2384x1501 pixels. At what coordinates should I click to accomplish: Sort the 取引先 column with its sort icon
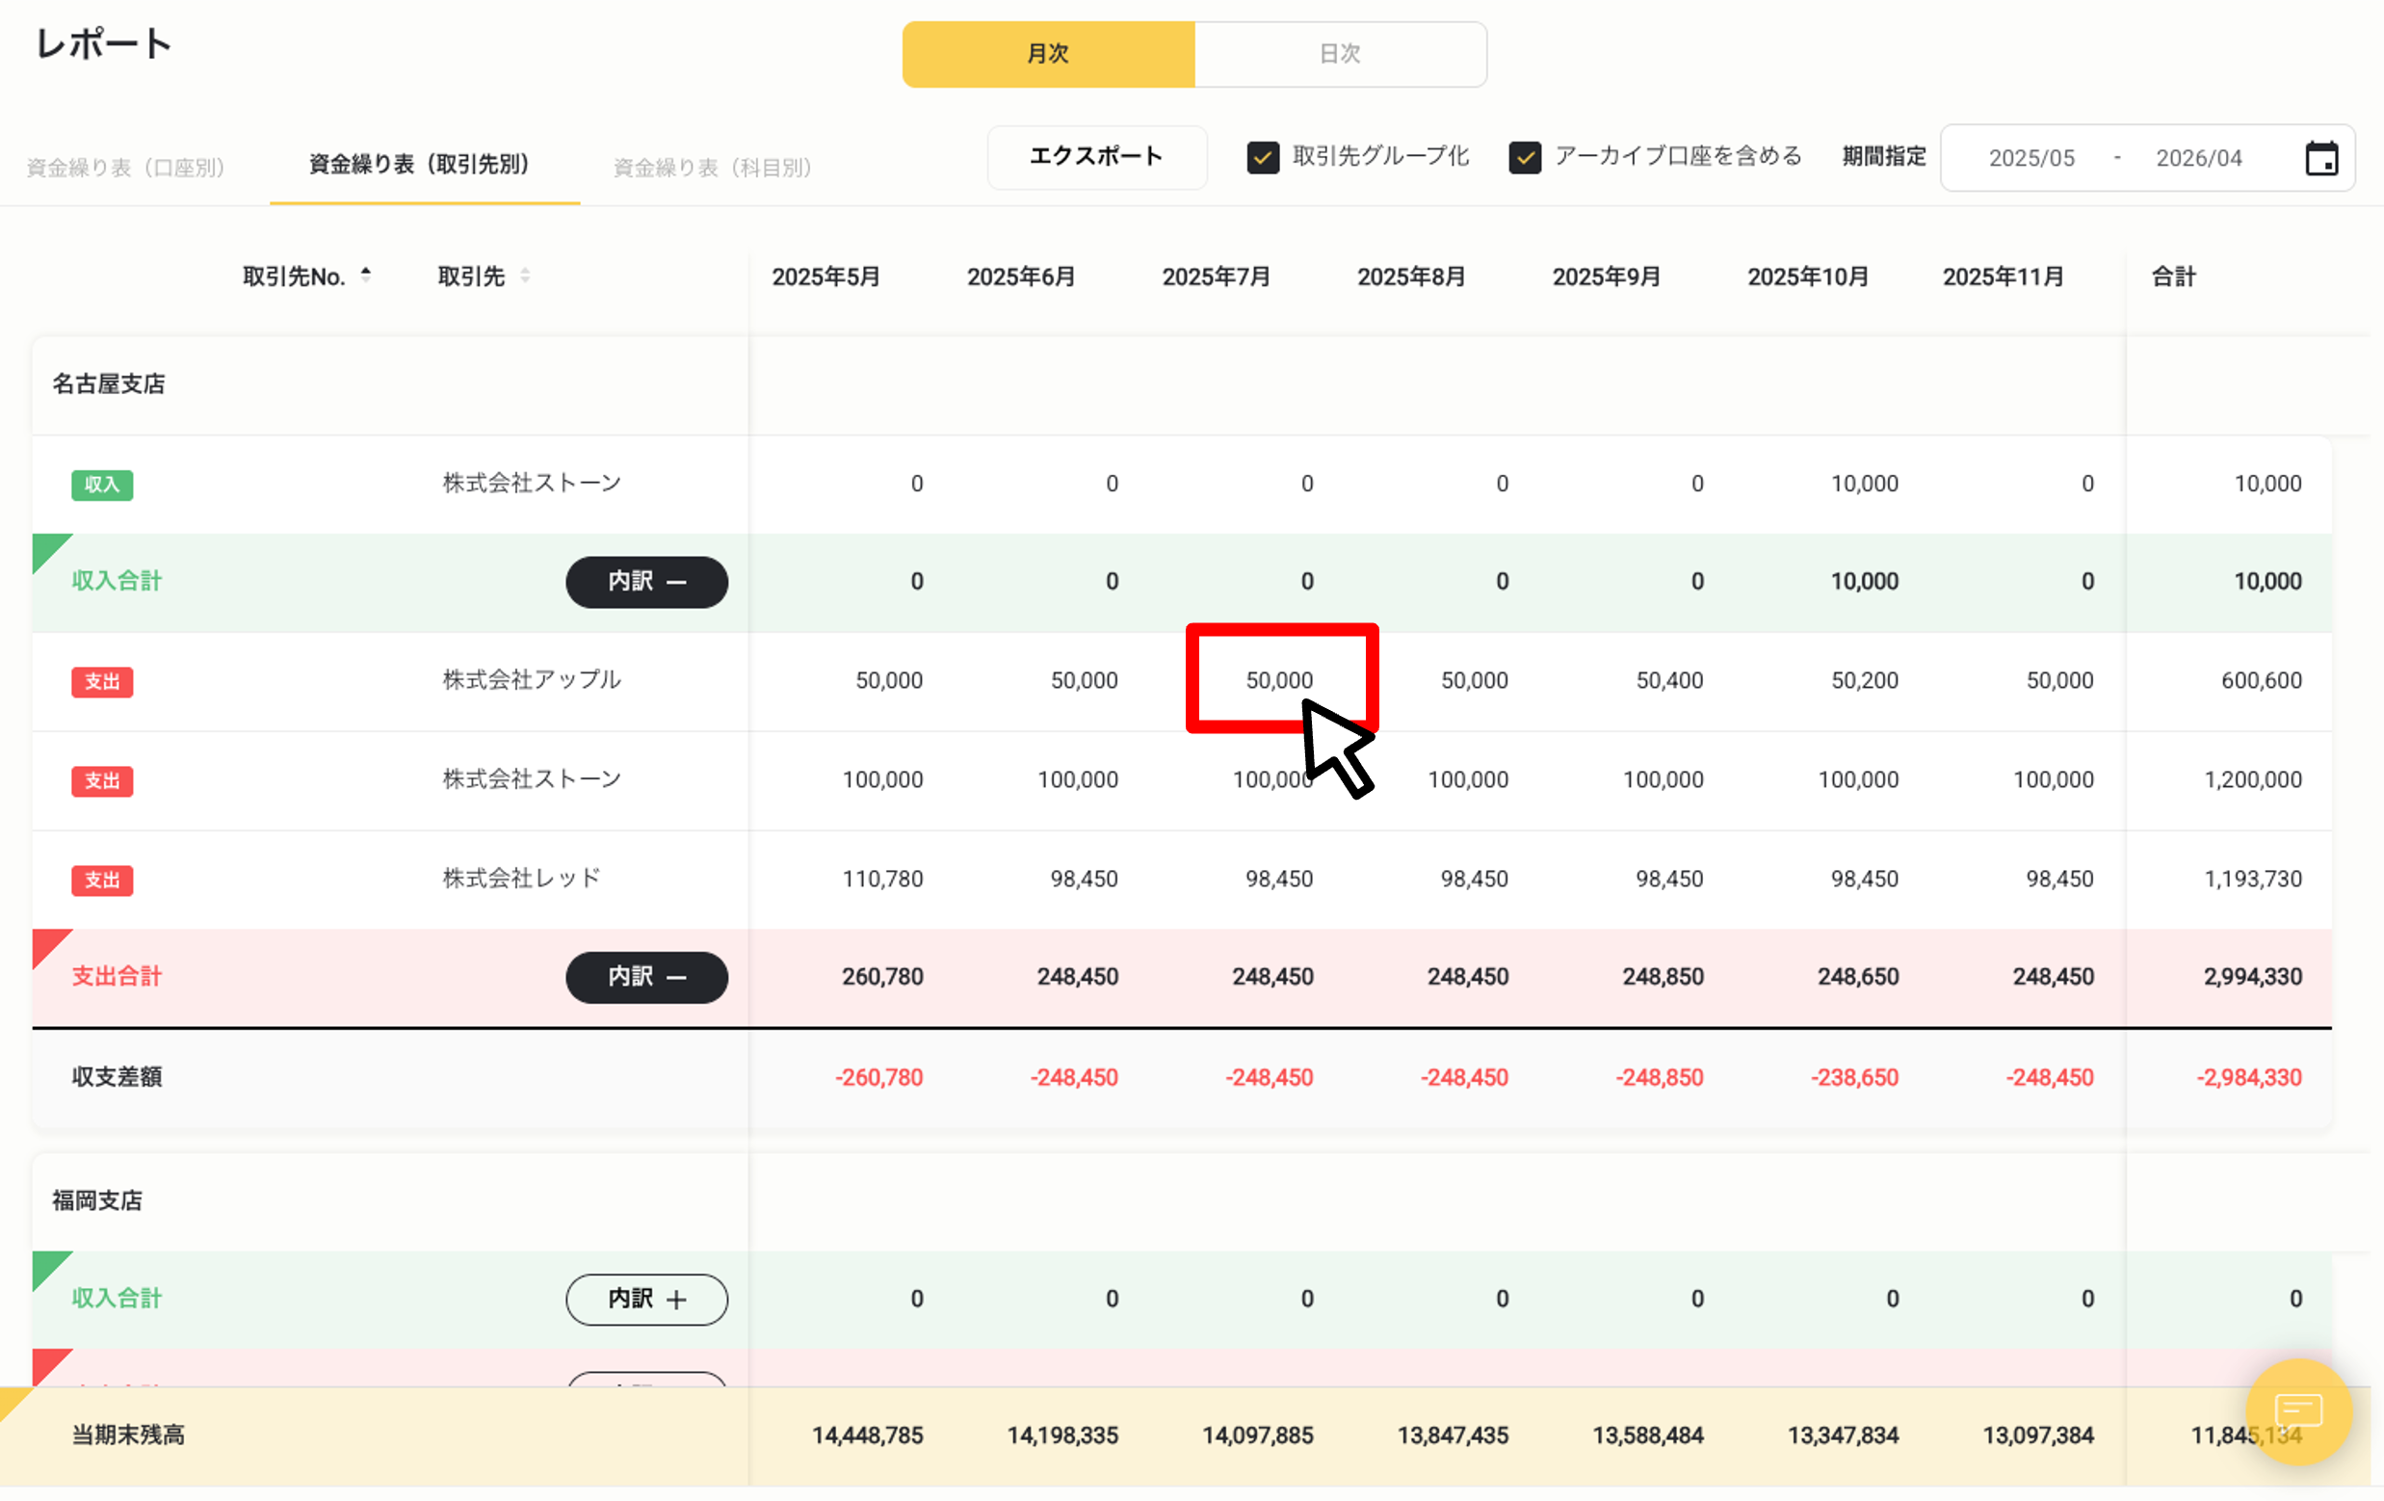click(x=526, y=277)
